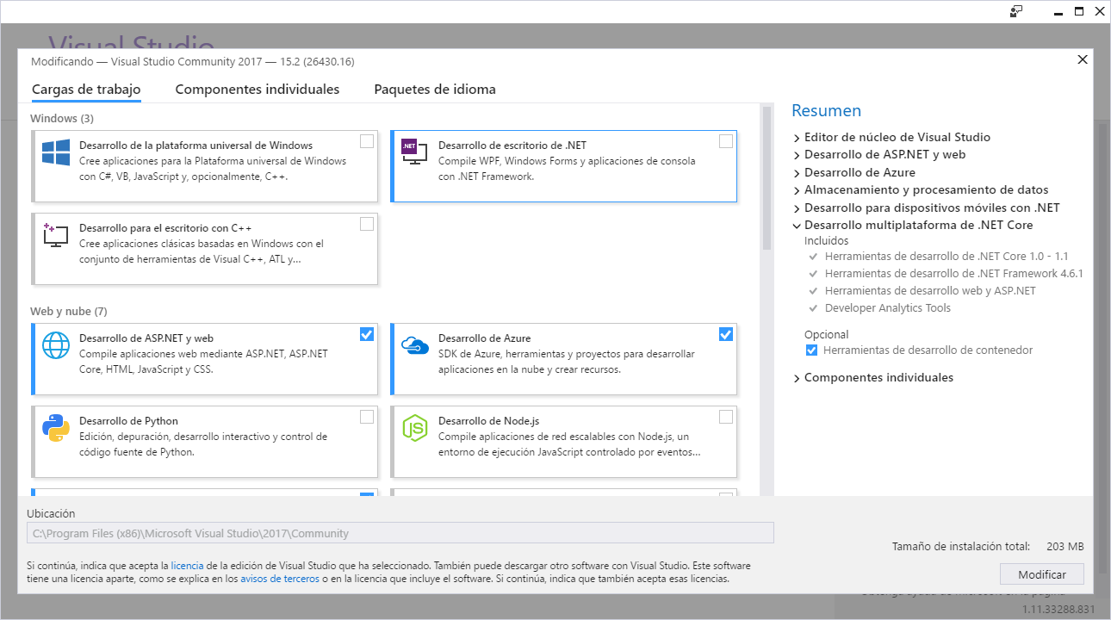This screenshot has height=620, width=1111.
Task: Click the ASP.NET globe icon
Action: [56, 345]
